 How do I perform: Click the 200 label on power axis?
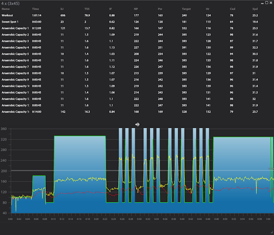point(4,171)
